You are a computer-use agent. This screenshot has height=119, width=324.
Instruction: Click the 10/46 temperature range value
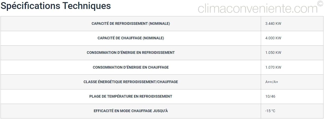point(270,96)
